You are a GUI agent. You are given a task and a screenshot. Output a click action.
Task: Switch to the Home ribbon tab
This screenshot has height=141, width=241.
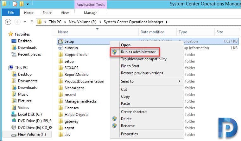tap(29, 13)
